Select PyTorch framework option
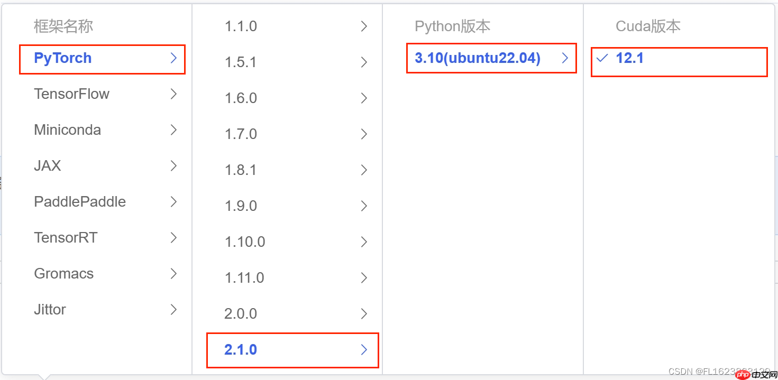This screenshot has height=380, width=778. [x=63, y=58]
